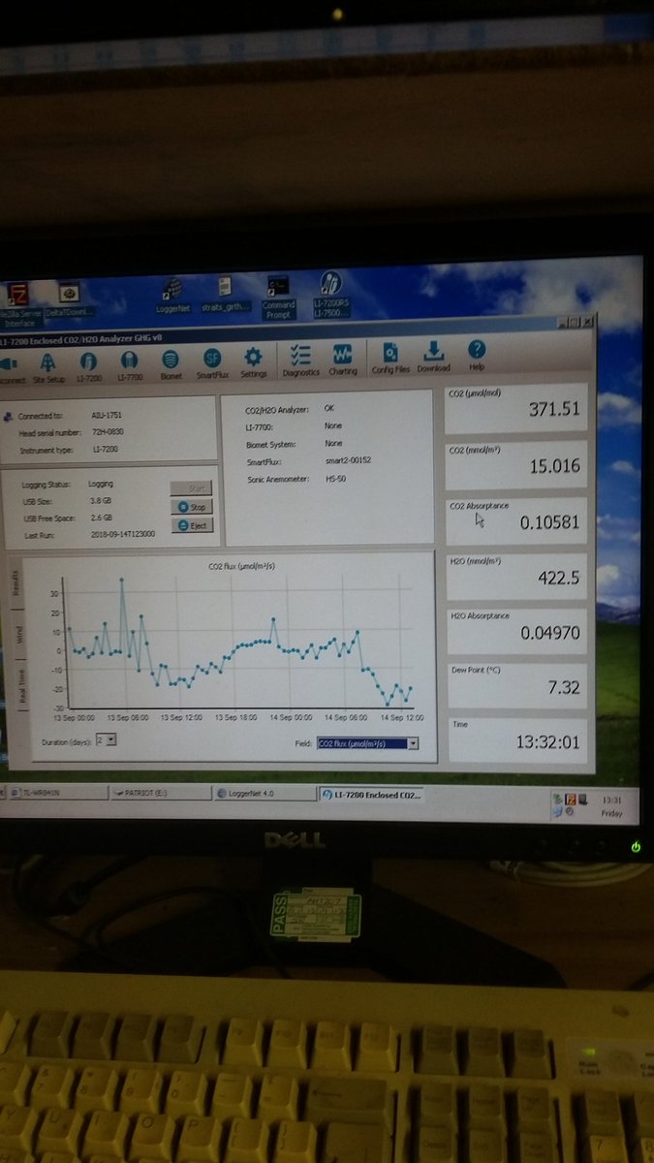Click the Dew Point value 7.32
The width and height of the screenshot is (654, 1163).
pos(566,686)
